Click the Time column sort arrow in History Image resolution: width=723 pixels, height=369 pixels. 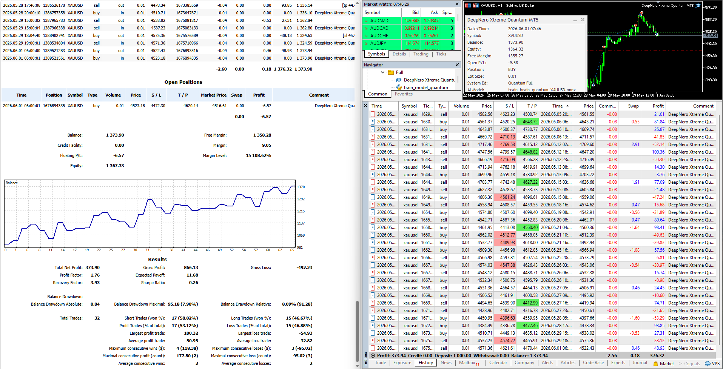pyautogui.click(x=567, y=106)
